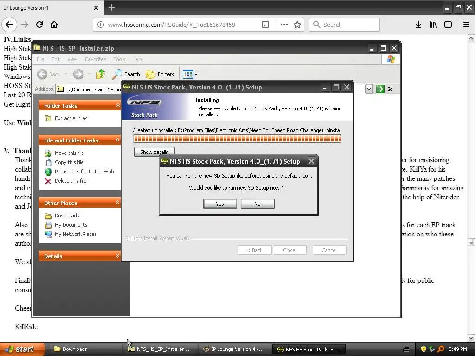Screen dimensions: 475x356
Task: Click the installation progress bar
Action: pyautogui.click(x=237, y=139)
